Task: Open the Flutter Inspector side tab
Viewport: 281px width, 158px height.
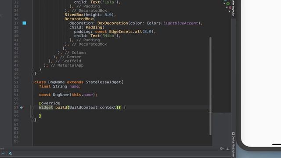Action: pyautogui.click(x=233, y=8)
